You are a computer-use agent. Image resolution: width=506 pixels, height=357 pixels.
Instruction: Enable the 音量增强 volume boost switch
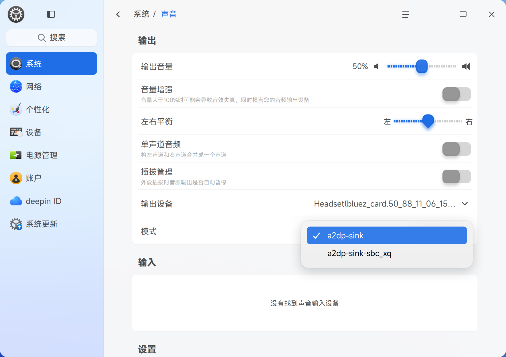[456, 94]
